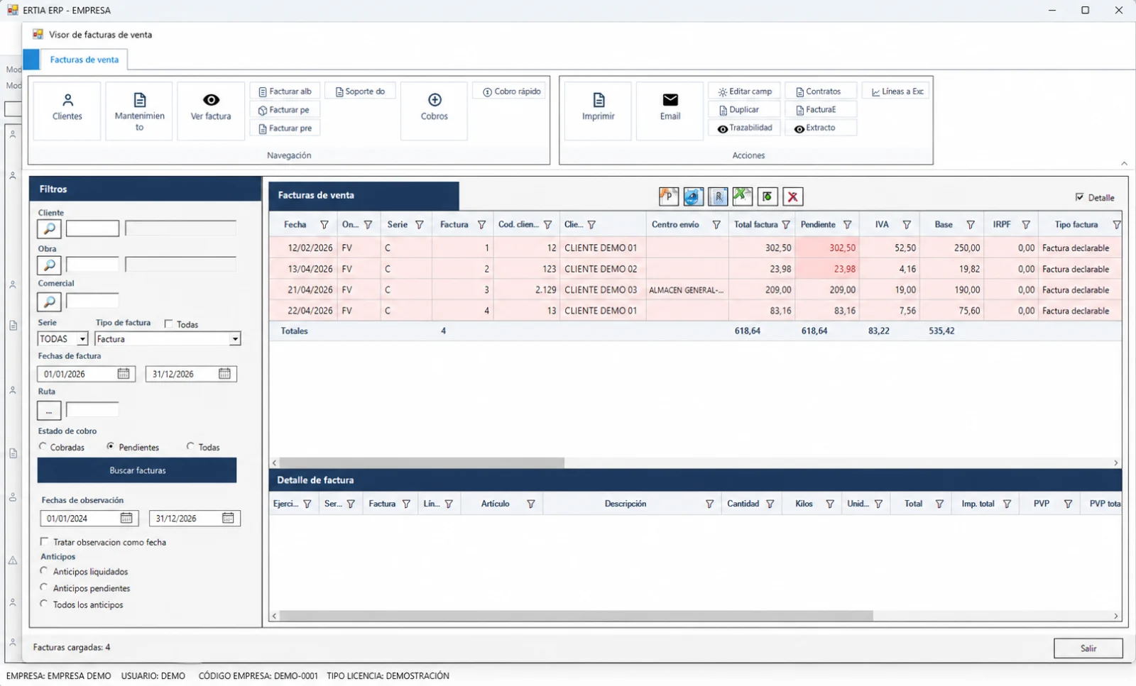The width and height of the screenshot is (1136, 686).
Task: Collapse the ribbon using the chevron arrow
Action: tap(1124, 163)
